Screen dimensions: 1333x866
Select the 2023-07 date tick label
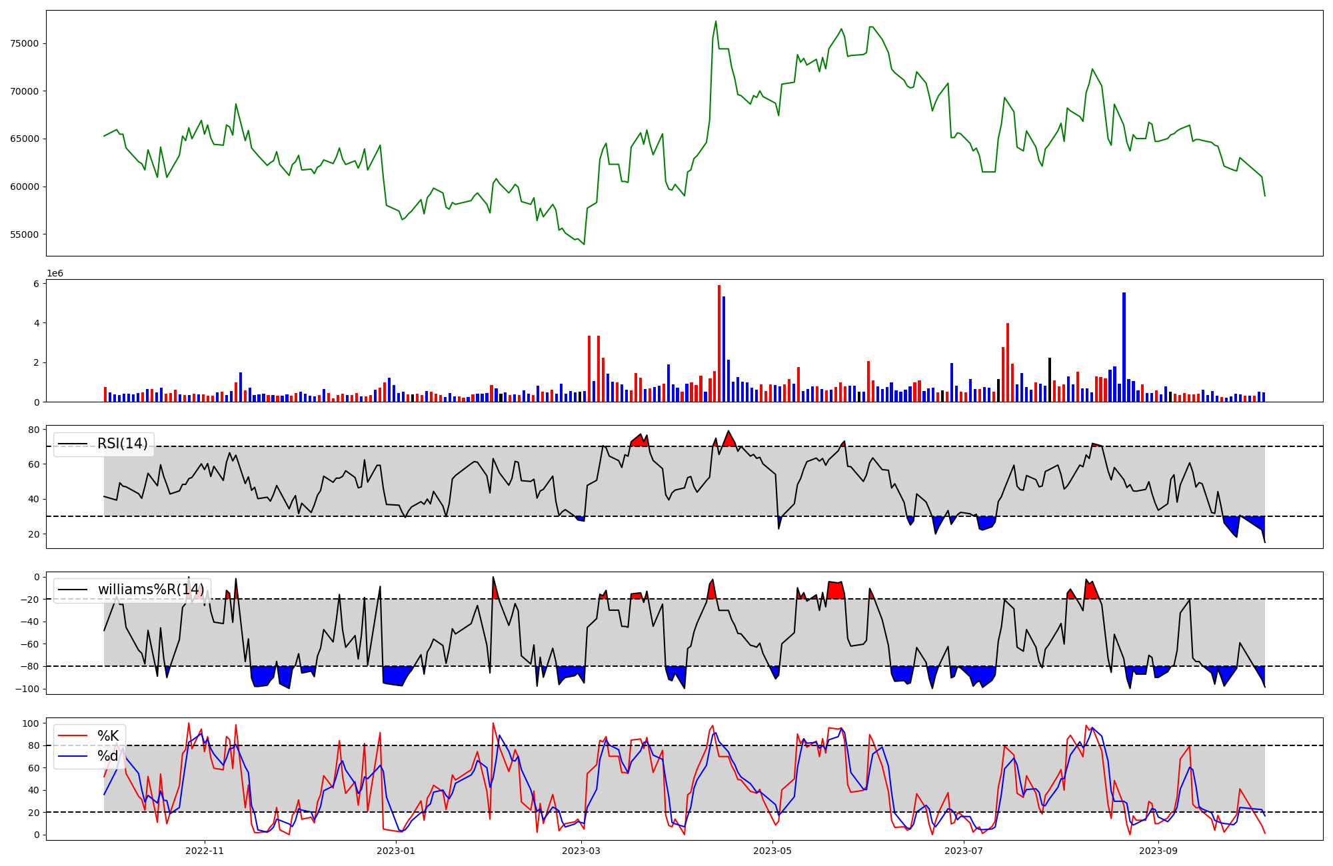(964, 851)
